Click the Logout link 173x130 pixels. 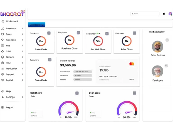click(10, 107)
